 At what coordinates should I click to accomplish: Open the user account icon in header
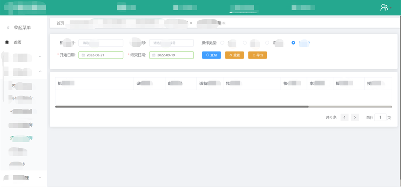384,7
